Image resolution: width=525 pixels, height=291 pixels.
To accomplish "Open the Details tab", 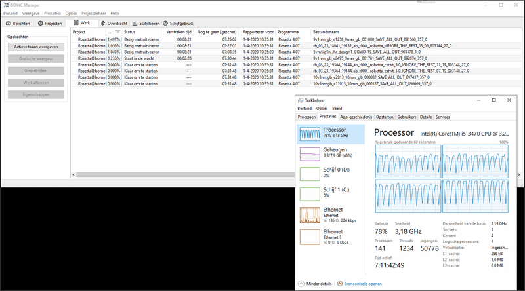I will pyautogui.click(x=426, y=117).
